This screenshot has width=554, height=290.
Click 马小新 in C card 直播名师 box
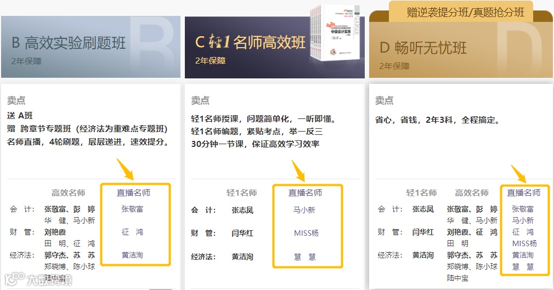pos(304,210)
